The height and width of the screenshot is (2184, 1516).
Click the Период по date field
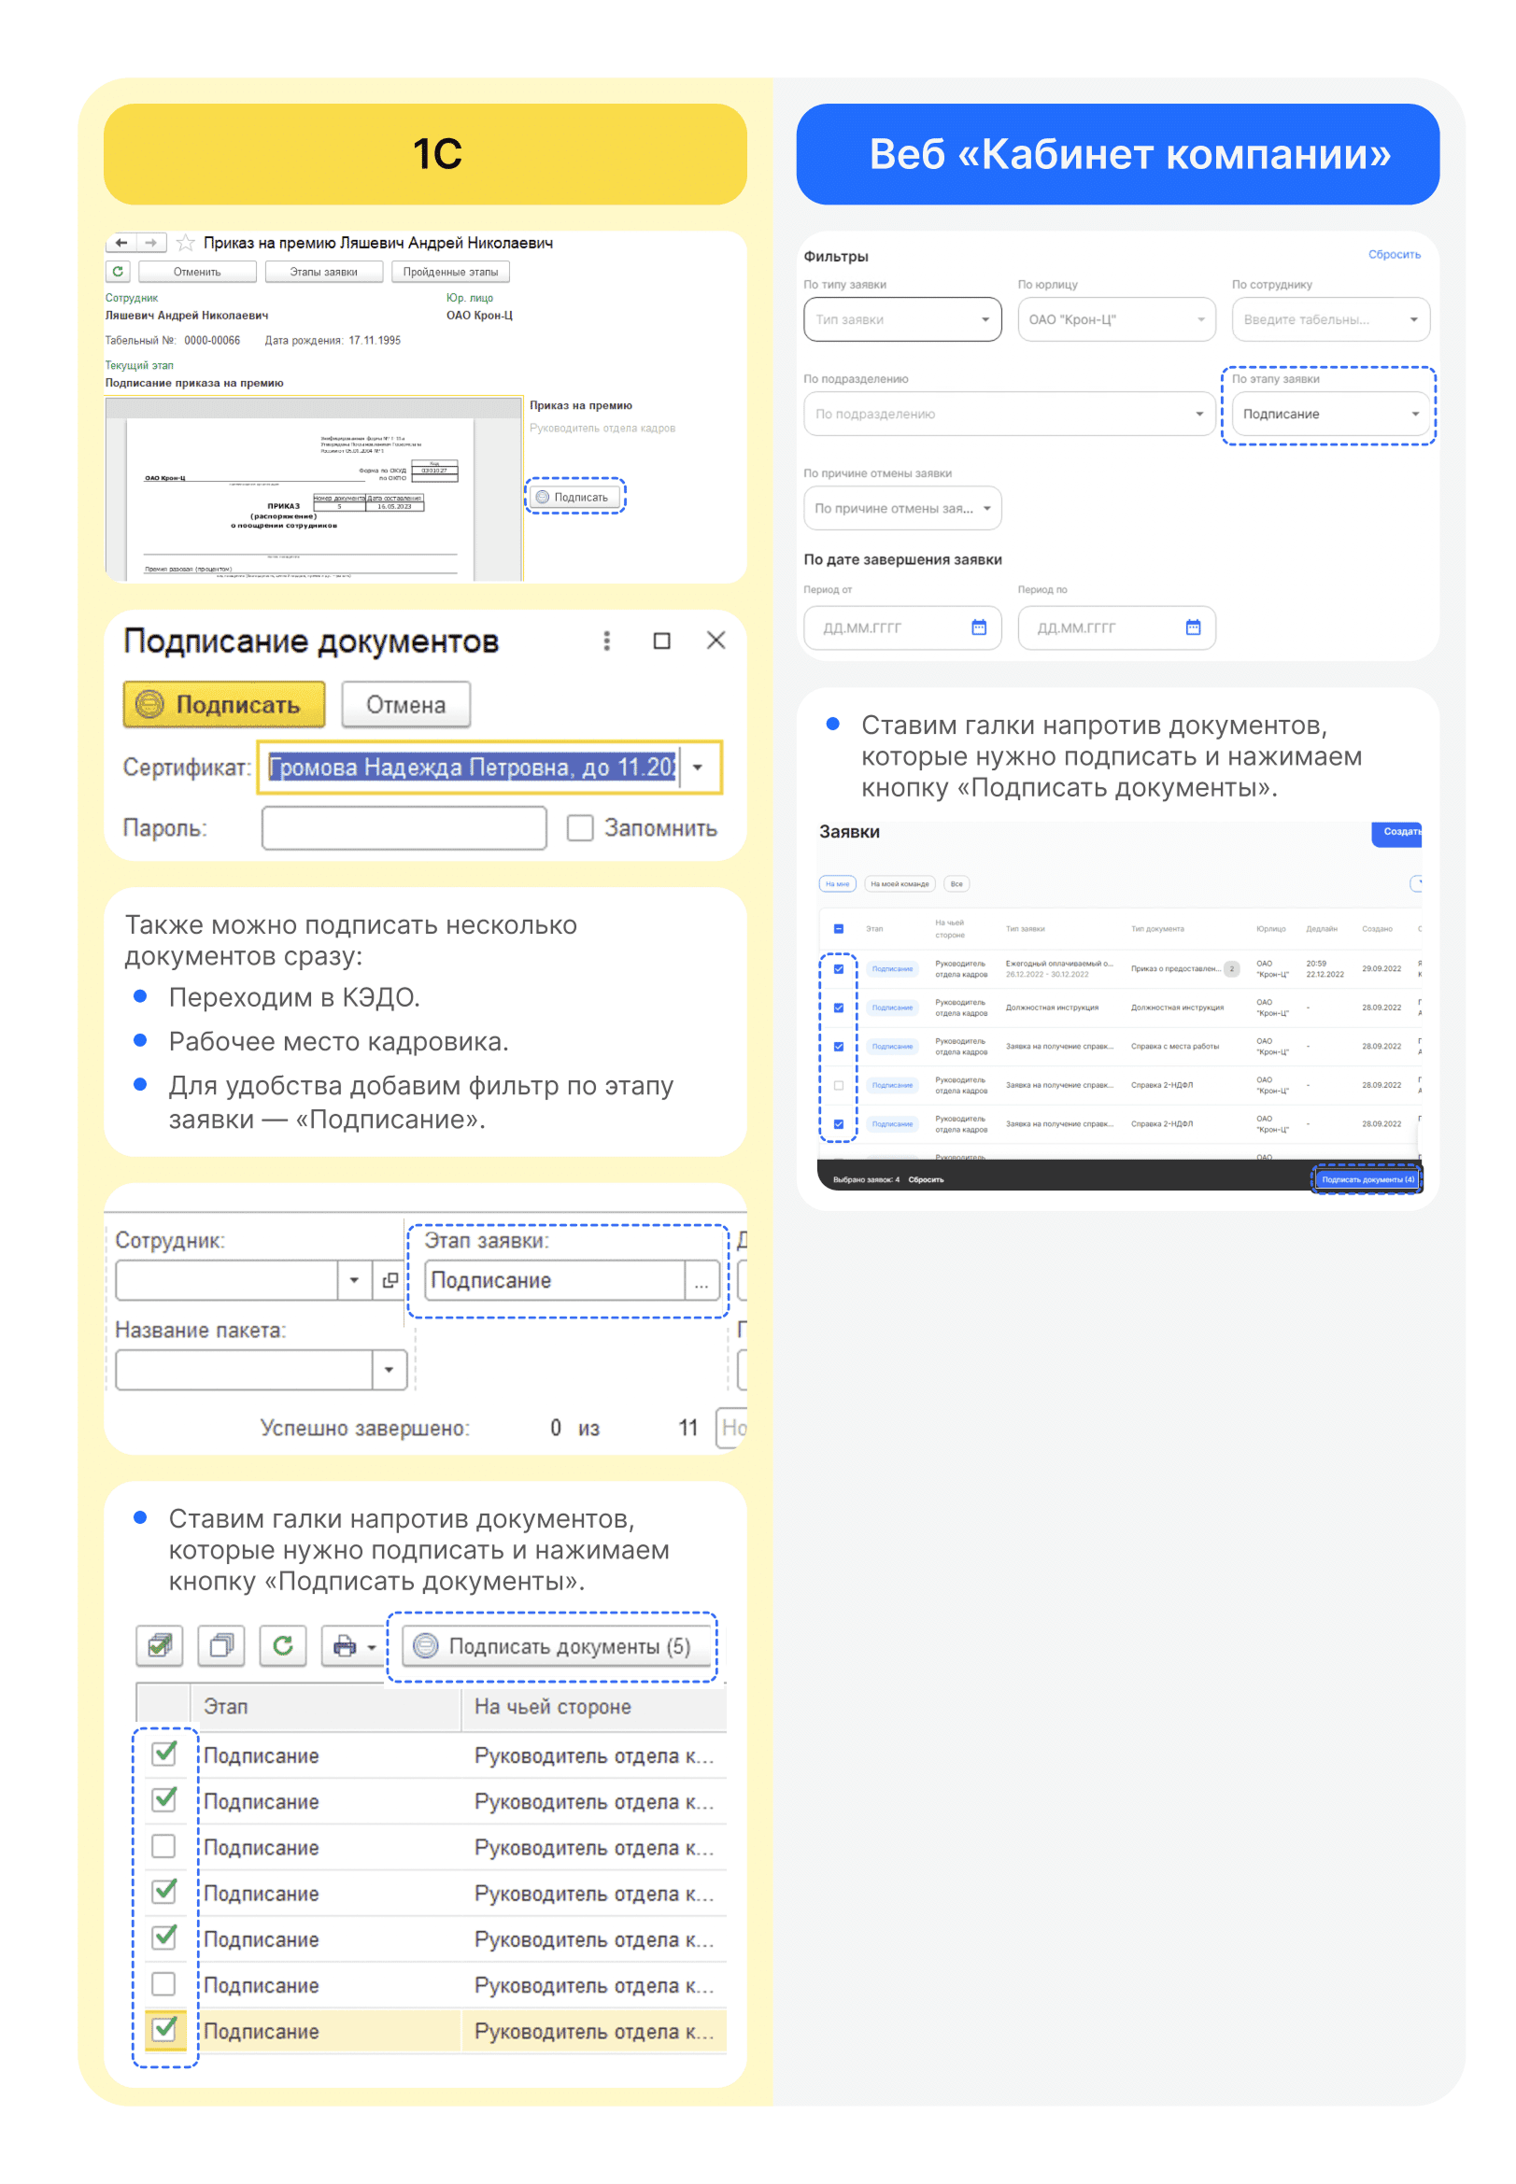[x=1117, y=627]
